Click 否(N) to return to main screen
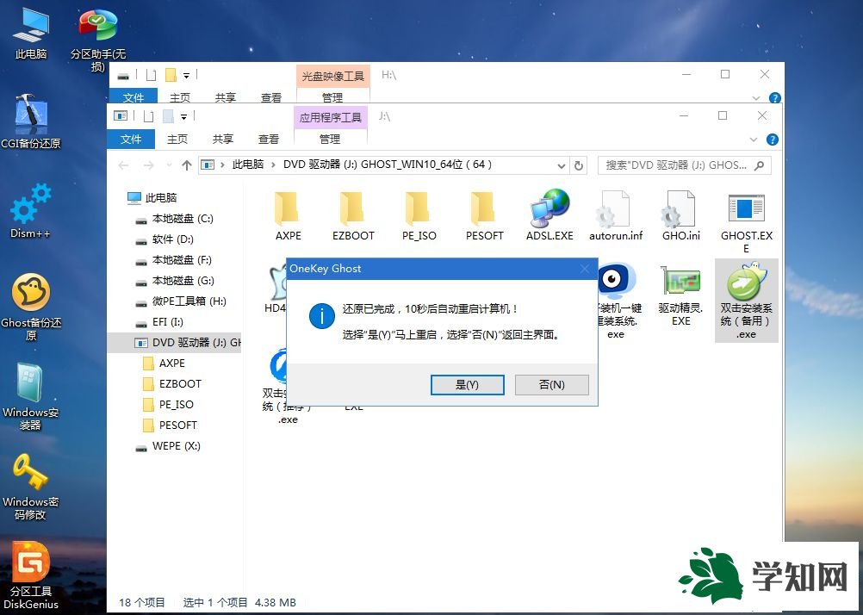Image resolution: width=863 pixels, height=615 pixels. (551, 384)
